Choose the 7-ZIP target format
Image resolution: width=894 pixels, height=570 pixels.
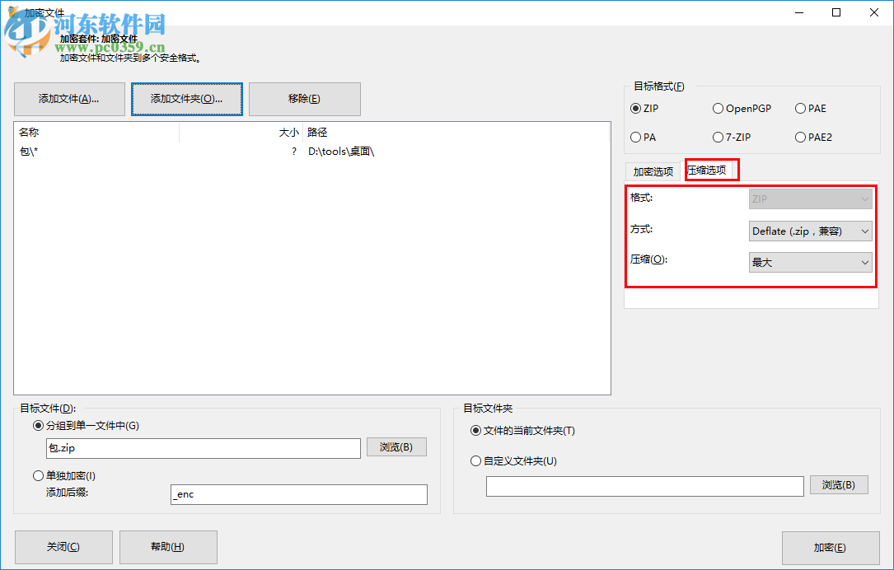[717, 137]
